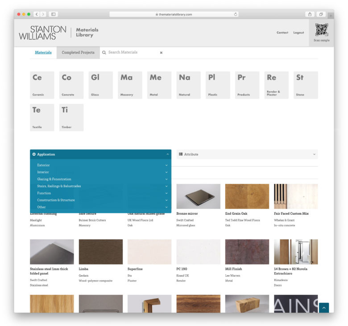The width and height of the screenshot is (348, 326).
Task: Select the Ceramic category tile
Action: click(42, 85)
